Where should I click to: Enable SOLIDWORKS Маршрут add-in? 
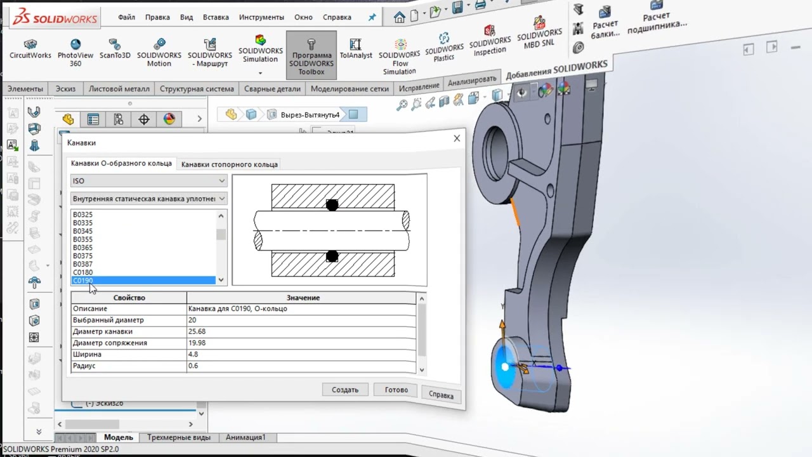click(210, 53)
